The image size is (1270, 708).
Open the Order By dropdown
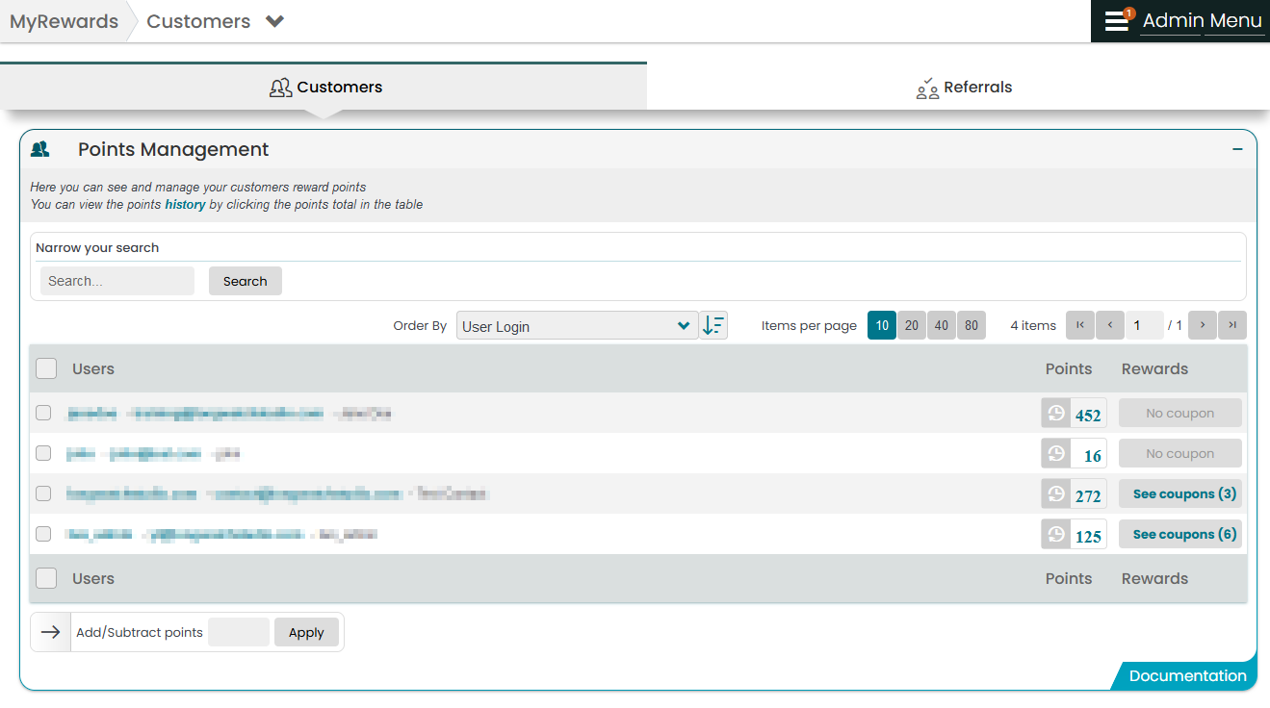577,325
